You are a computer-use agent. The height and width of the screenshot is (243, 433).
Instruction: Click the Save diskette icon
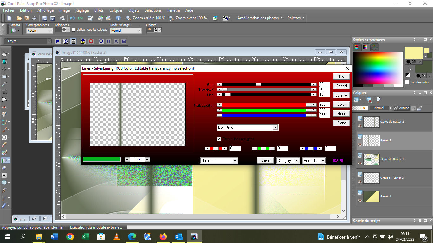pyautogui.click(x=44, y=18)
